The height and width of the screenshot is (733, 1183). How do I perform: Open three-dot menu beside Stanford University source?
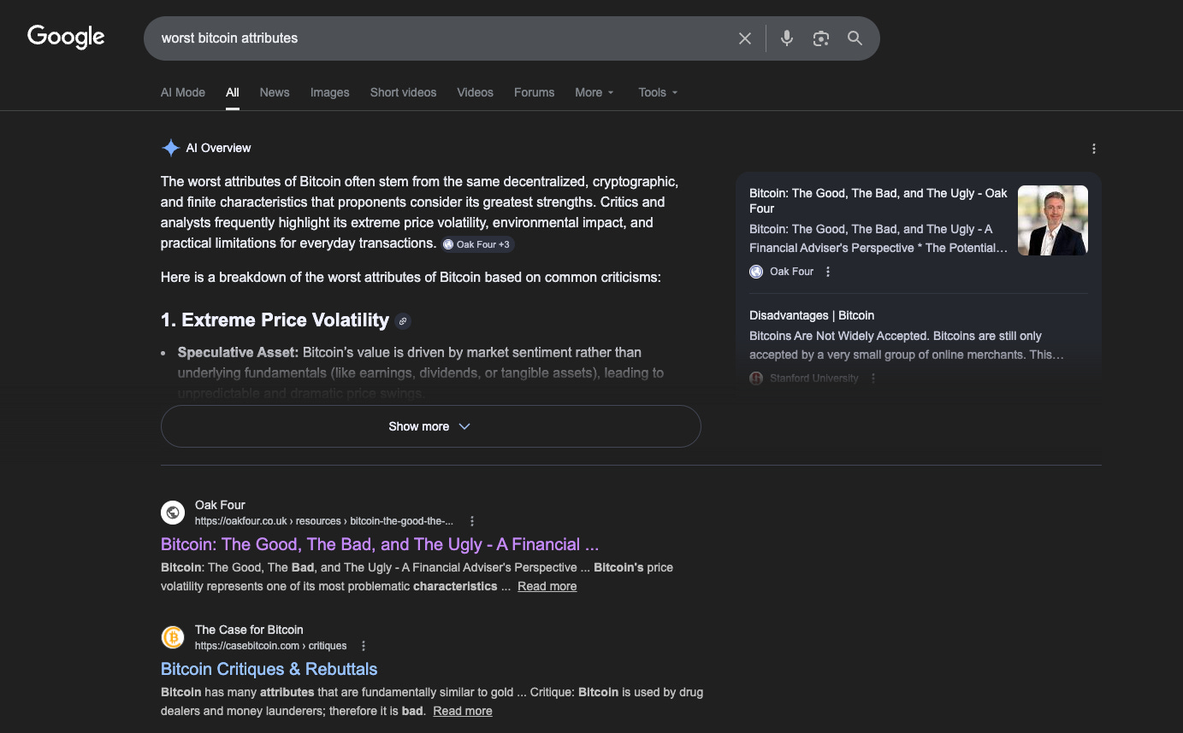click(872, 378)
